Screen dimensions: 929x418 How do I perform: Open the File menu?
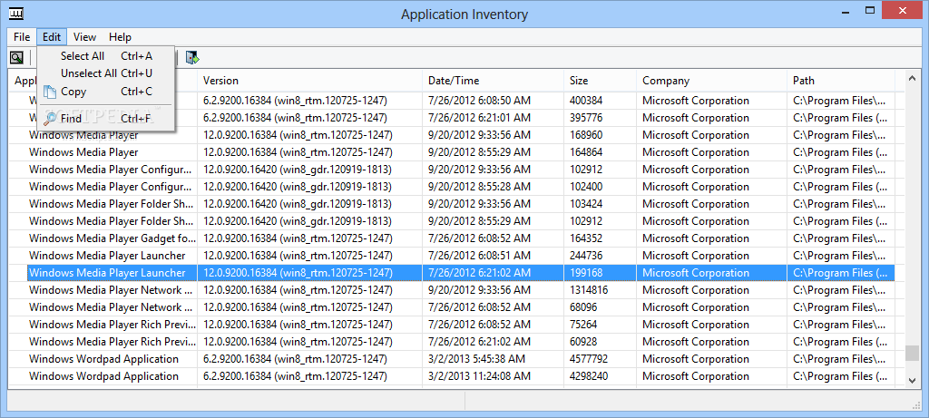(x=22, y=36)
